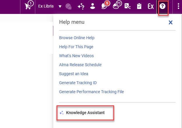Click the location scan-in icon

(68, 6)
